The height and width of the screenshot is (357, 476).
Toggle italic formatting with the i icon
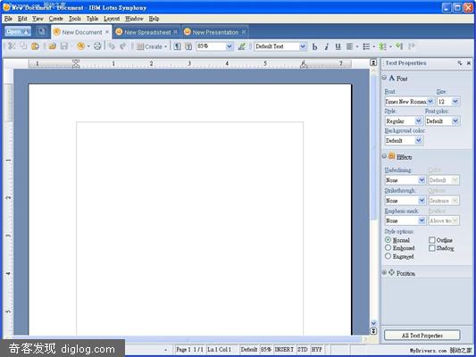(x=326, y=46)
